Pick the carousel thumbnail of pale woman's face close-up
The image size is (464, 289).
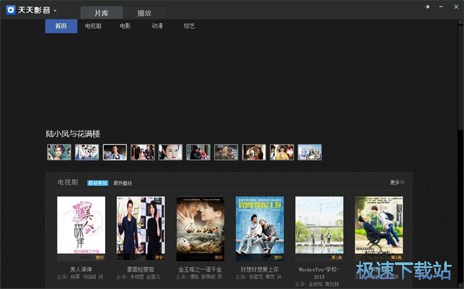(171, 152)
